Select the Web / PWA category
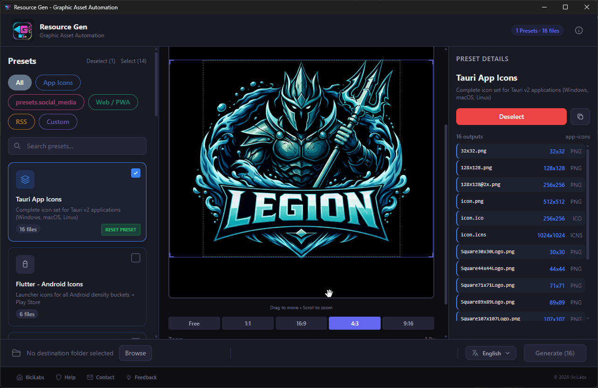The height and width of the screenshot is (388, 598). coord(113,102)
